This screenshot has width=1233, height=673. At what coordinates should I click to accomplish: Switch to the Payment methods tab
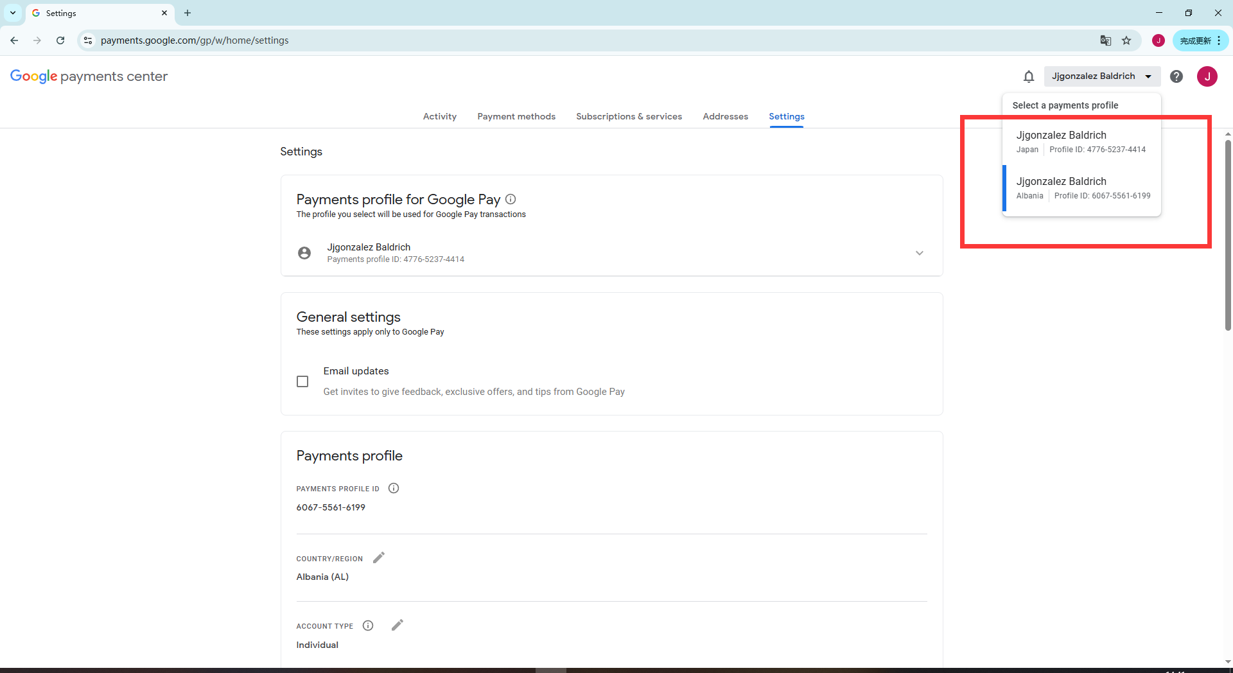516,116
